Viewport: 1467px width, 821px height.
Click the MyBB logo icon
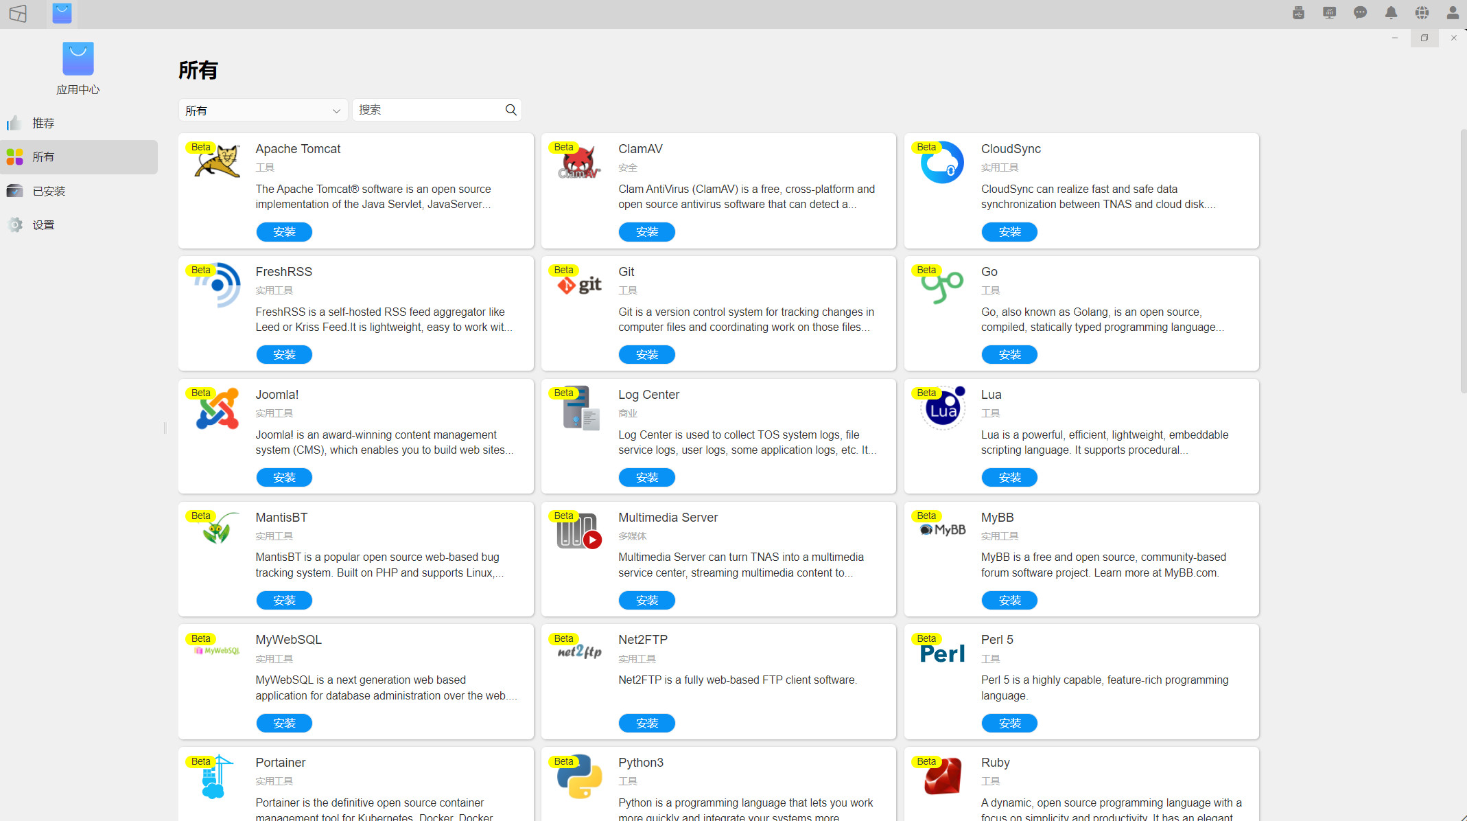[942, 530]
